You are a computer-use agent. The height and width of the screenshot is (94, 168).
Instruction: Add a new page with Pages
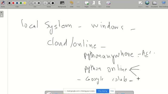tap(87, 4)
